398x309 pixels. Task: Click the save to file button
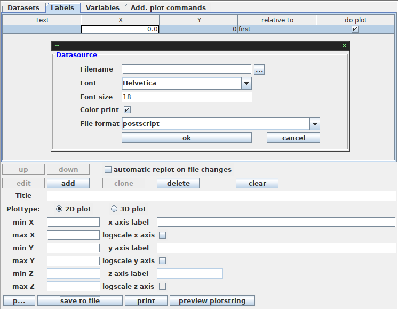point(80,300)
